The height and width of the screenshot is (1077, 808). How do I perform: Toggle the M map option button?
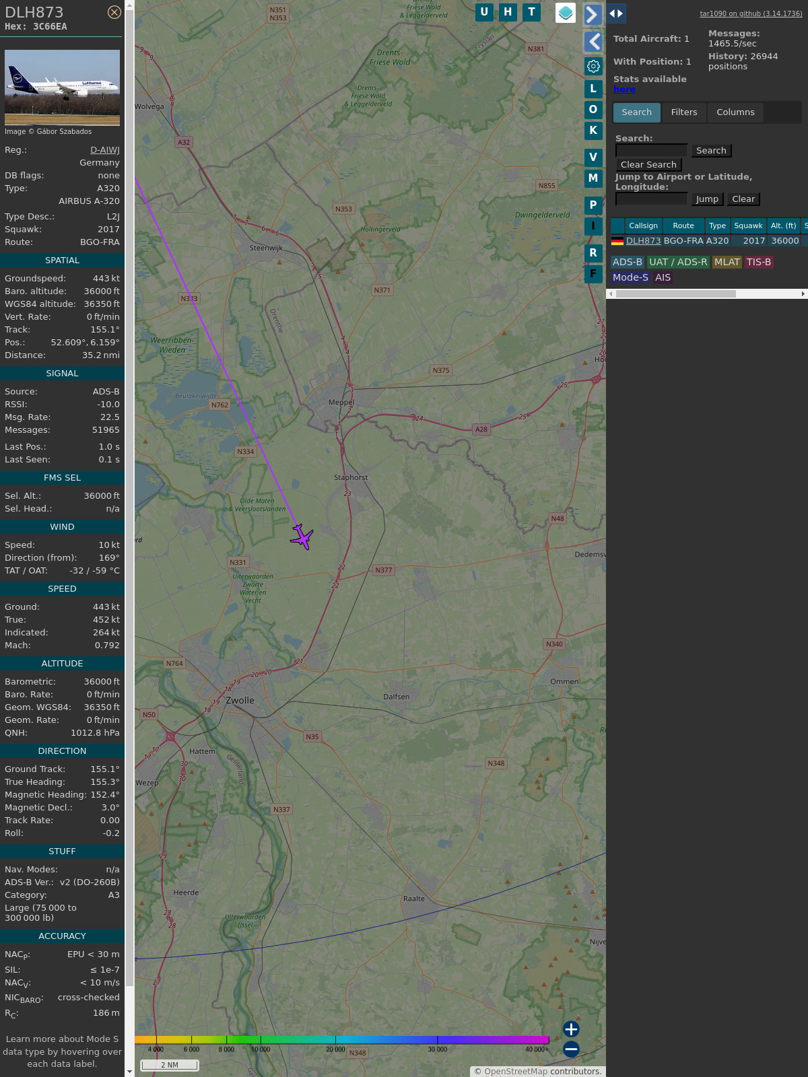coord(593,178)
